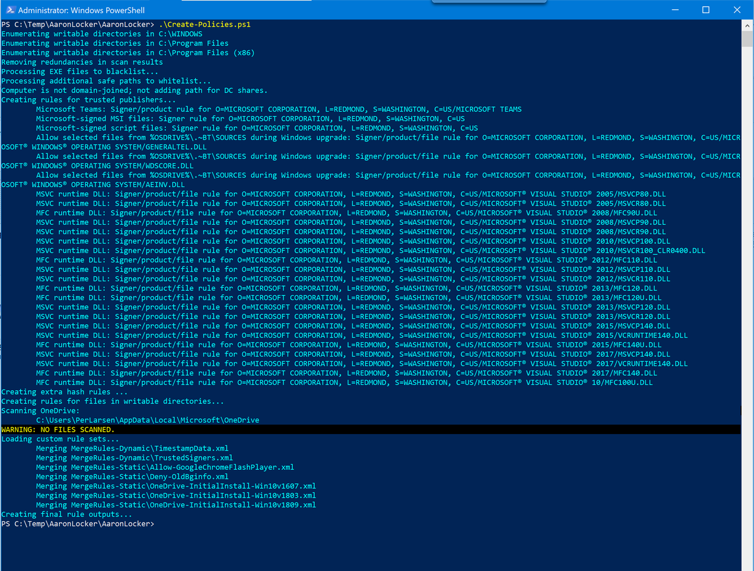The width and height of the screenshot is (754, 571).
Task: Click the 'Scanning OneDrive:' line
Action: pos(40,411)
